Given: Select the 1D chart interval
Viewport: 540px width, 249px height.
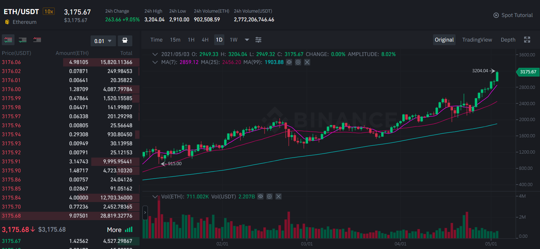Looking at the screenshot, I should click(219, 40).
